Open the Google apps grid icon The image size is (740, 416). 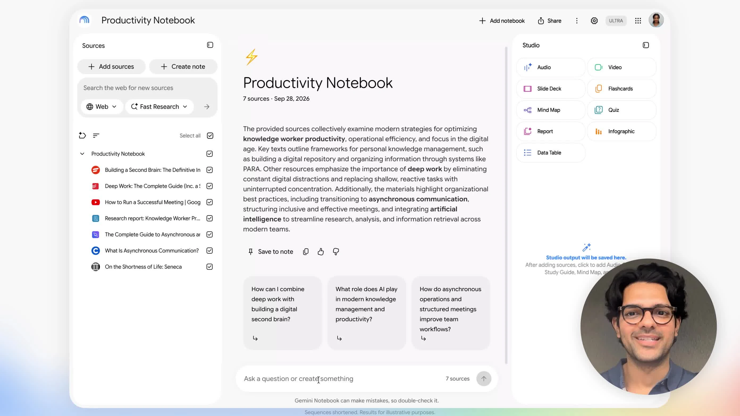tap(638, 21)
